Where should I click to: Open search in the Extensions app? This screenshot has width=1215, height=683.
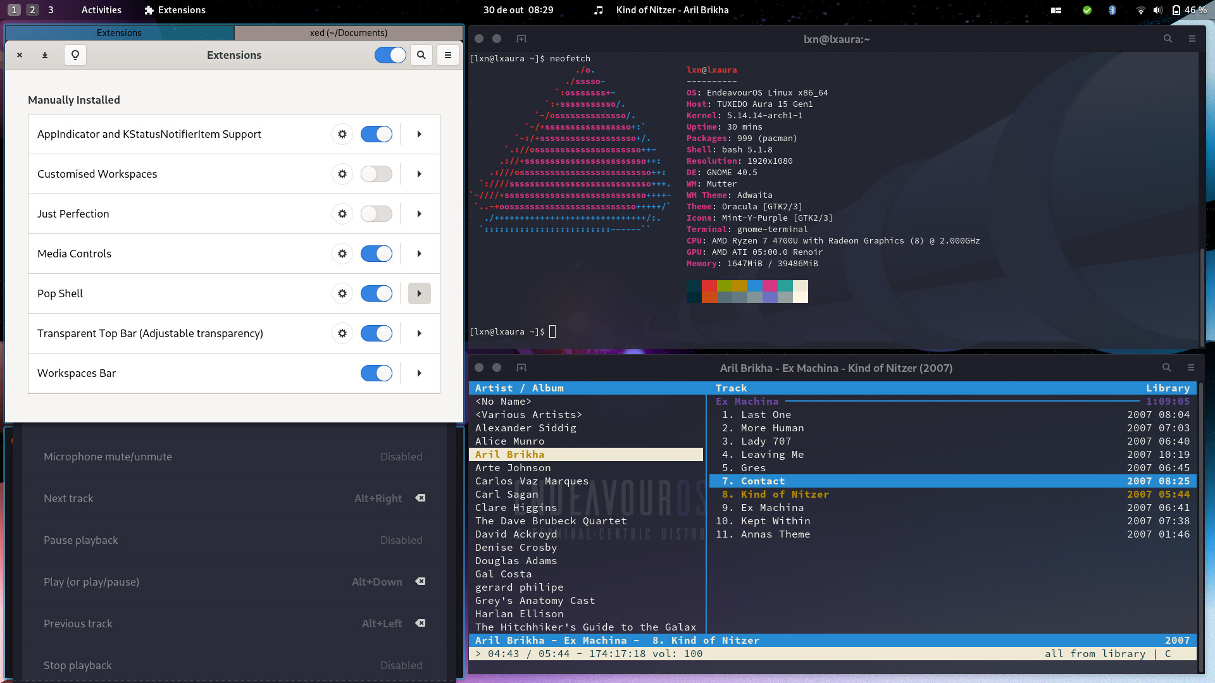tap(421, 55)
